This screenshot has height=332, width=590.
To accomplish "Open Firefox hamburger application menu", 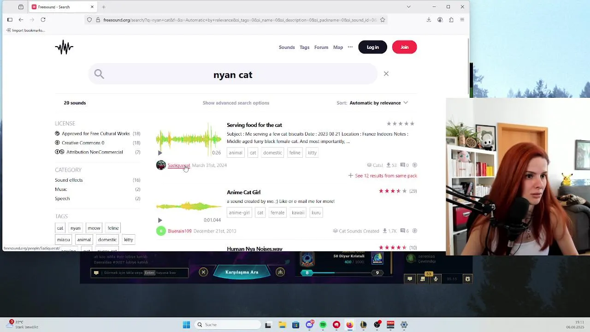I will point(462,20).
